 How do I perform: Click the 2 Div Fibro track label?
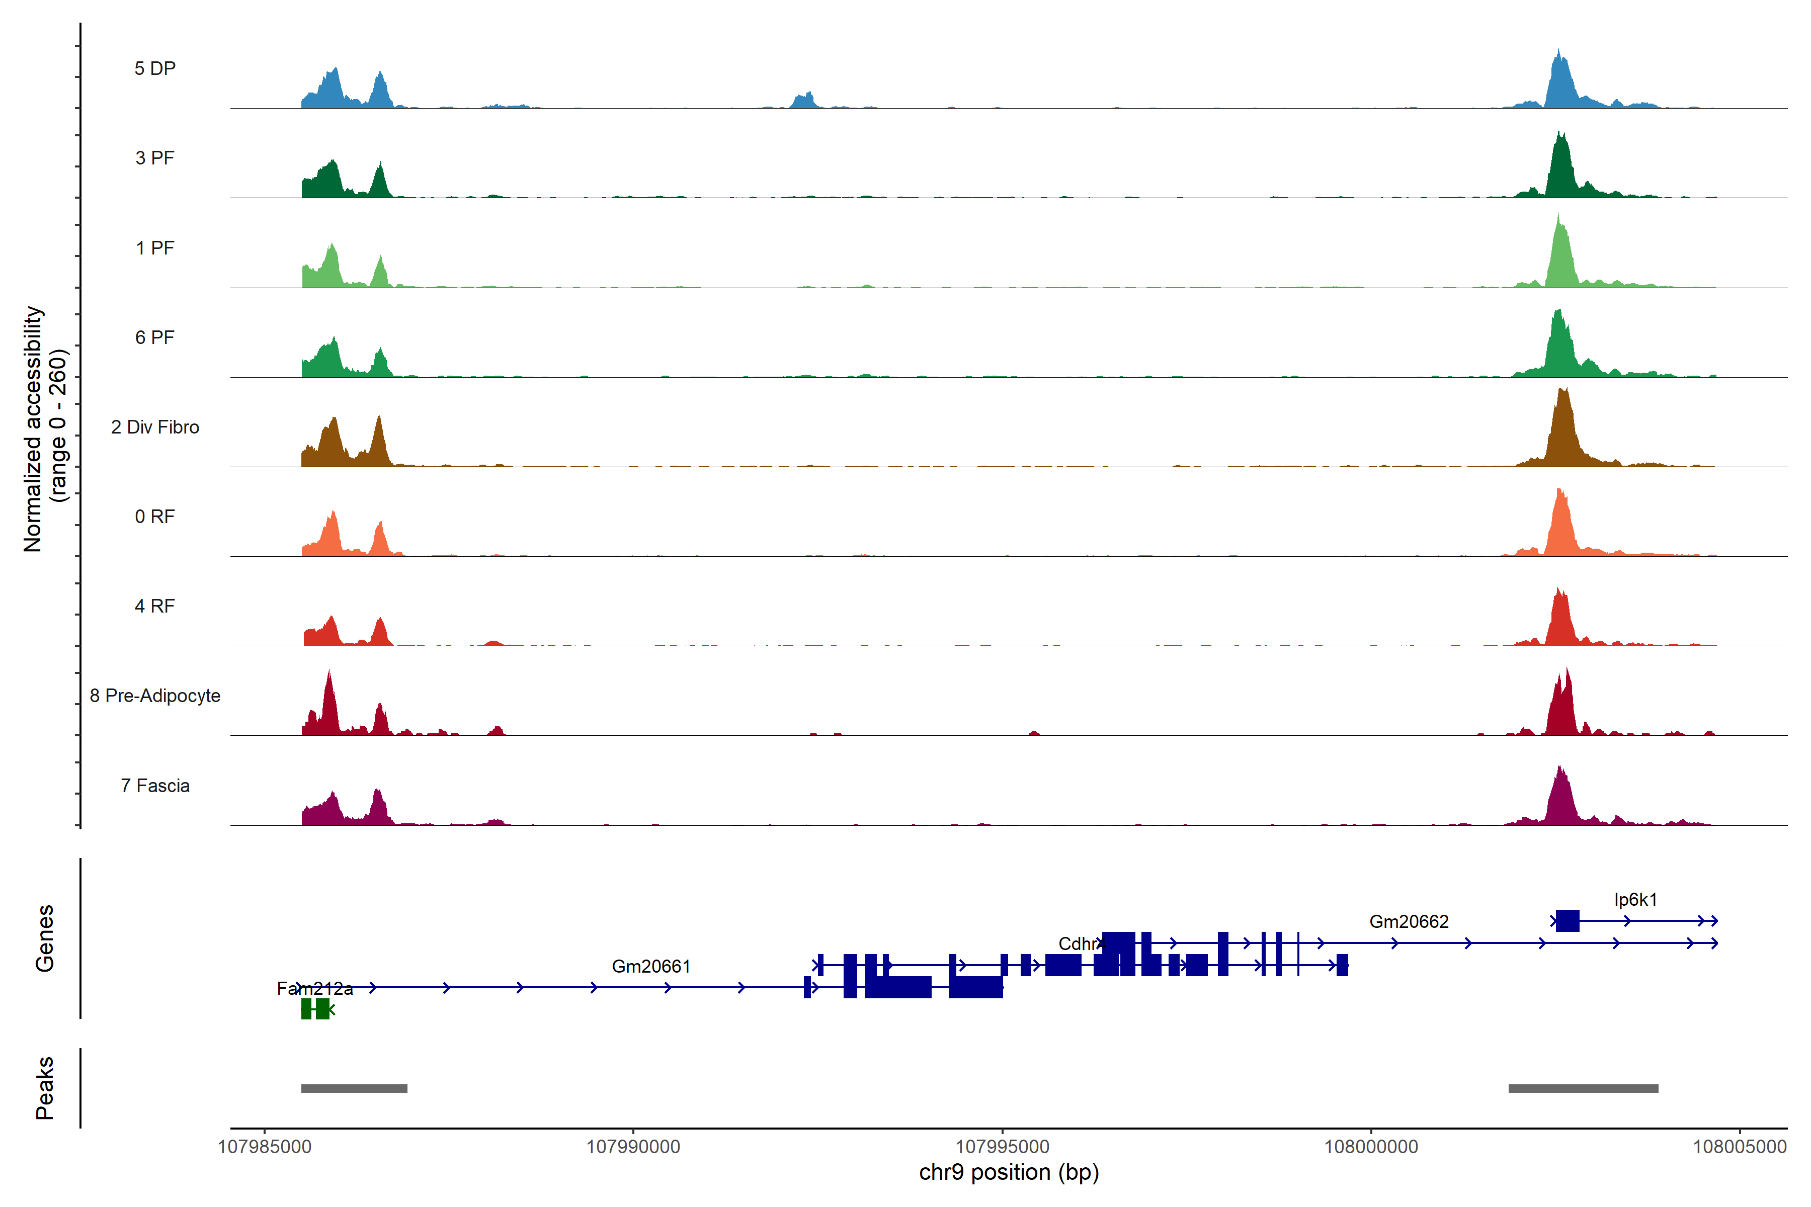pos(155,427)
